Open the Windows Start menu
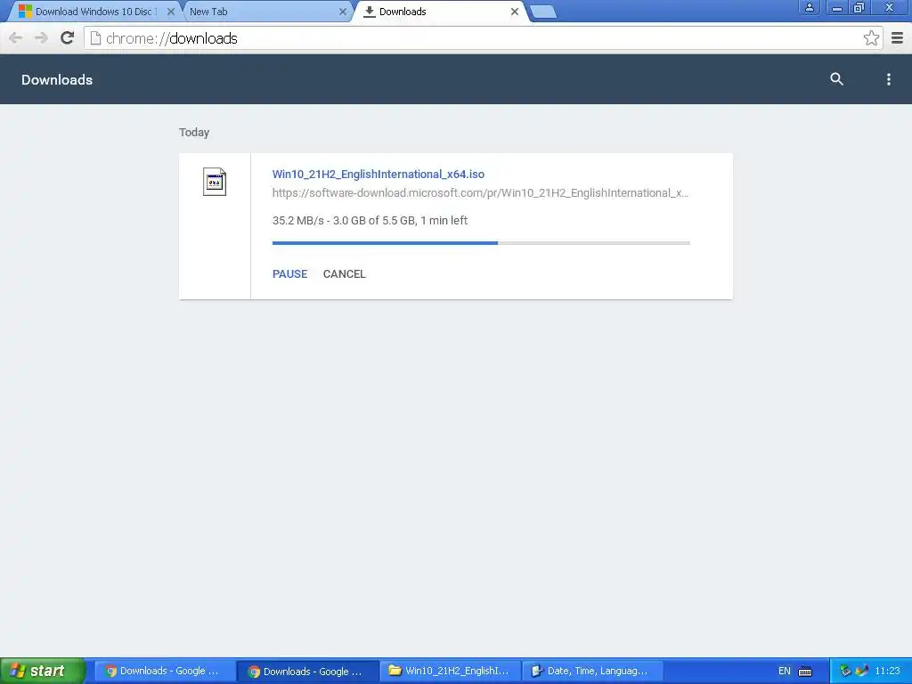 [43, 671]
